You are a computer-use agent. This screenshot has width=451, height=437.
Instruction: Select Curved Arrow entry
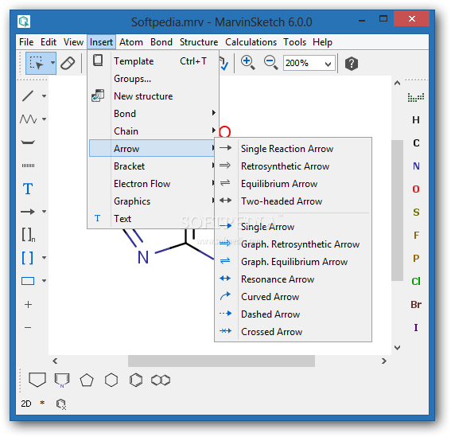coord(293,297)
